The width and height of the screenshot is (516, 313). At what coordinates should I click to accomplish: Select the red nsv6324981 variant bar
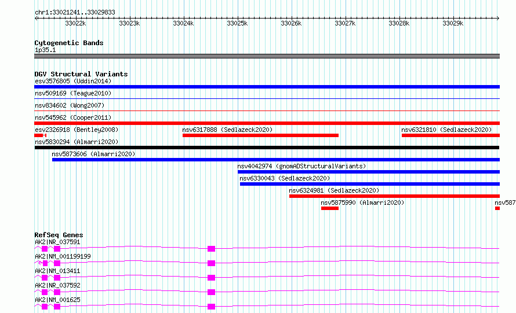point(395,196)
